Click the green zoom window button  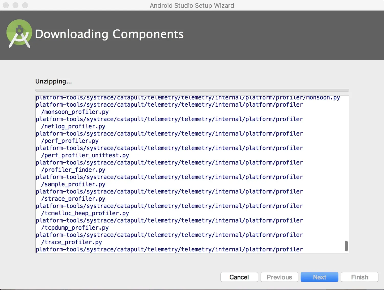coord(25,5)
